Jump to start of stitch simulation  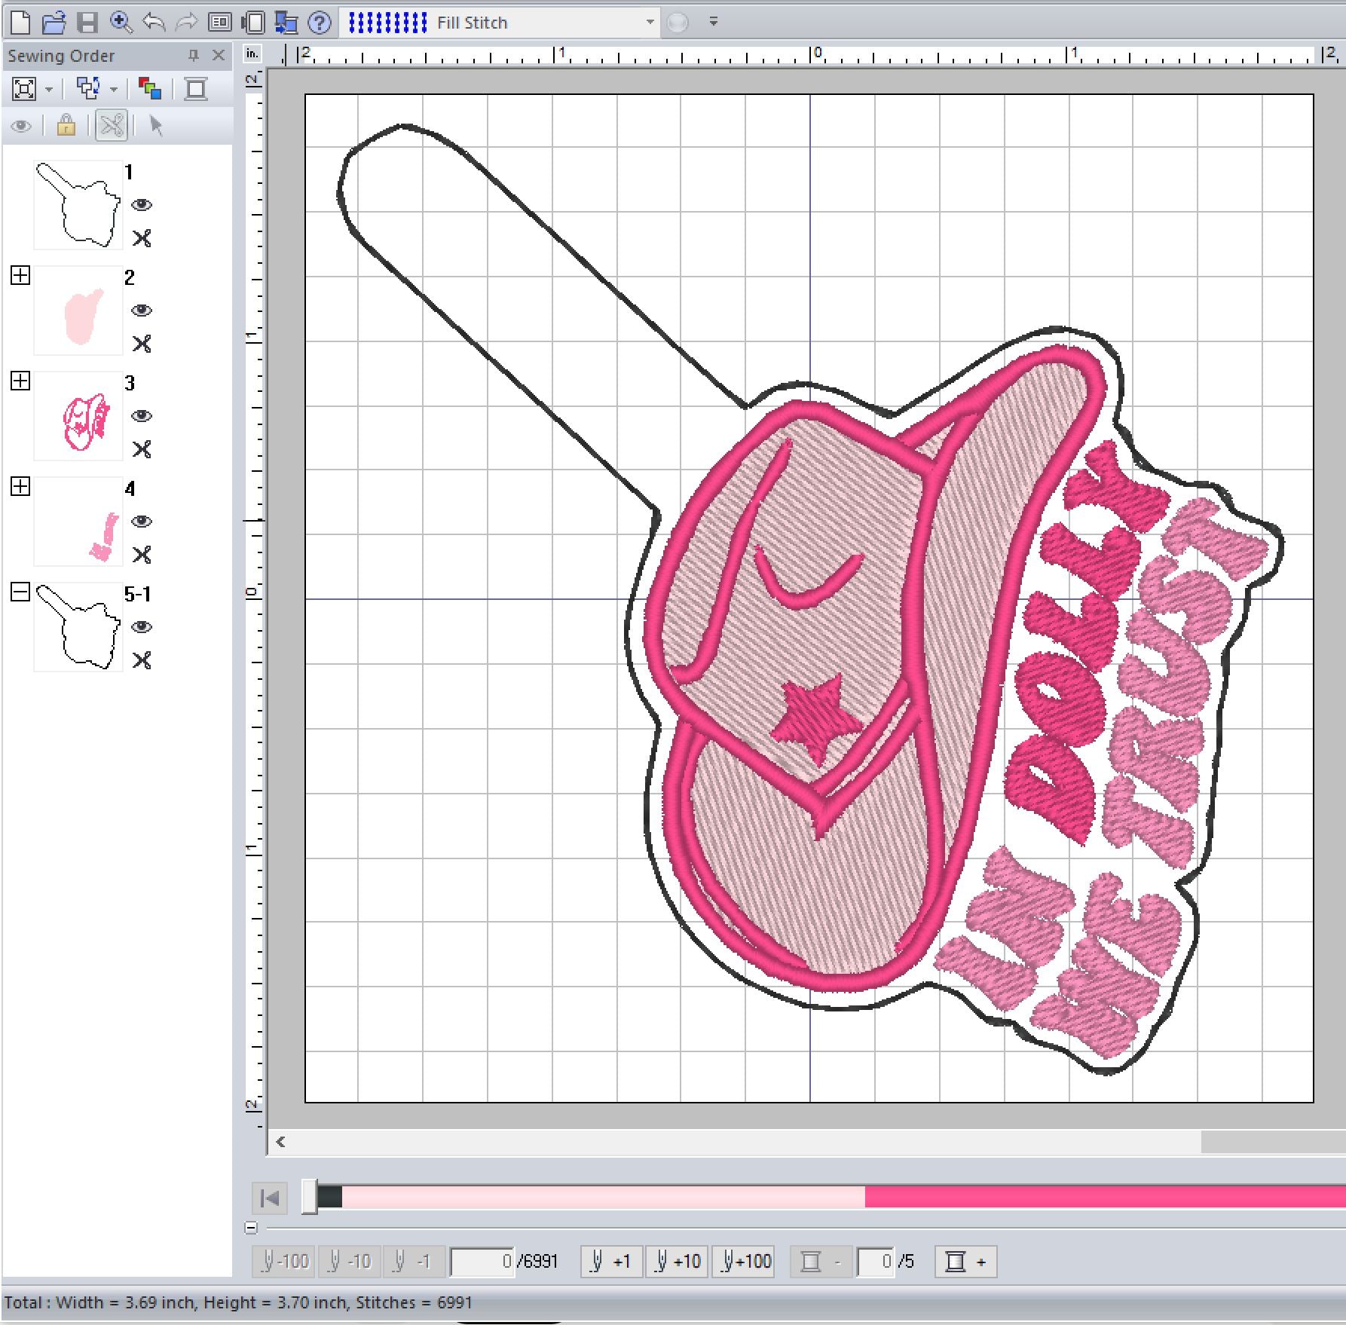coord(270,1198)
